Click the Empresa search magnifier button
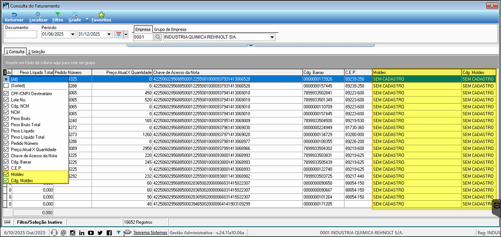Screen dimensions: 501x237 click(158, 37)
